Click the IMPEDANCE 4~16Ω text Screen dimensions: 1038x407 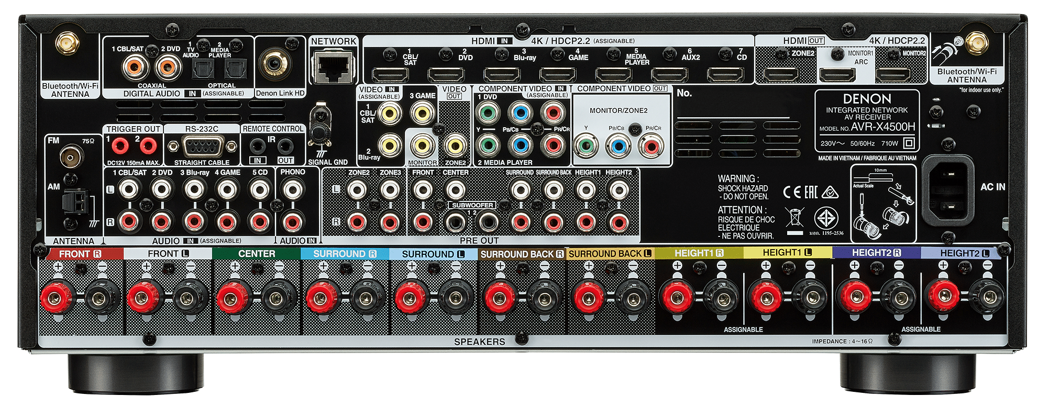(842, 341)
